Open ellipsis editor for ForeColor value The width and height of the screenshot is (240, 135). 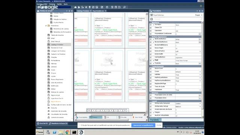coord(200,63)
